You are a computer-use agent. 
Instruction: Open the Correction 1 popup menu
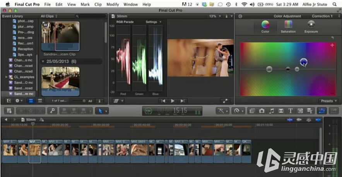[x=325, y=16]
